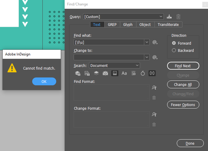Open the Search scope Document dropdown
The width and height of the screenshot is (208, 151).
pos(114,65)
